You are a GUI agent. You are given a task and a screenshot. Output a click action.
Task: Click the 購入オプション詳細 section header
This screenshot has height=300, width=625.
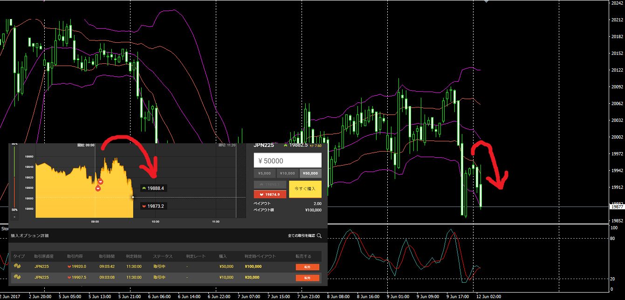[x=29, y=236]
